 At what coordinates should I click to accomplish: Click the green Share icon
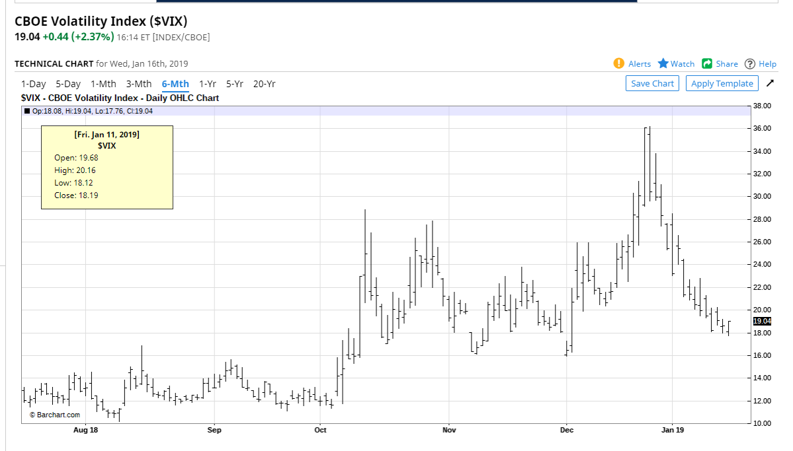click(707, 63)
